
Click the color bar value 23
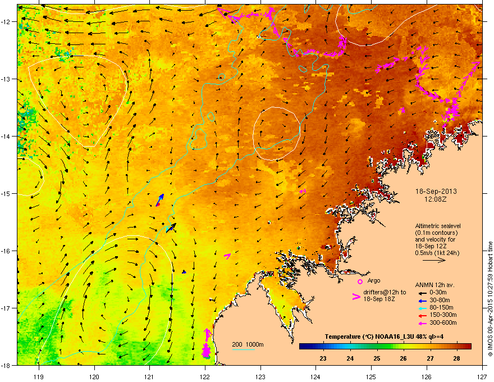pyautogui.click(x=323, y=358)
